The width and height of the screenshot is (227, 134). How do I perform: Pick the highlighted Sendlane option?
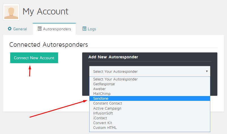point(150,99)
